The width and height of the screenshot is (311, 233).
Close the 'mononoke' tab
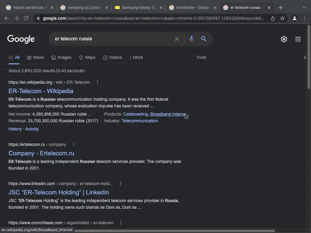tap(215, 8)
